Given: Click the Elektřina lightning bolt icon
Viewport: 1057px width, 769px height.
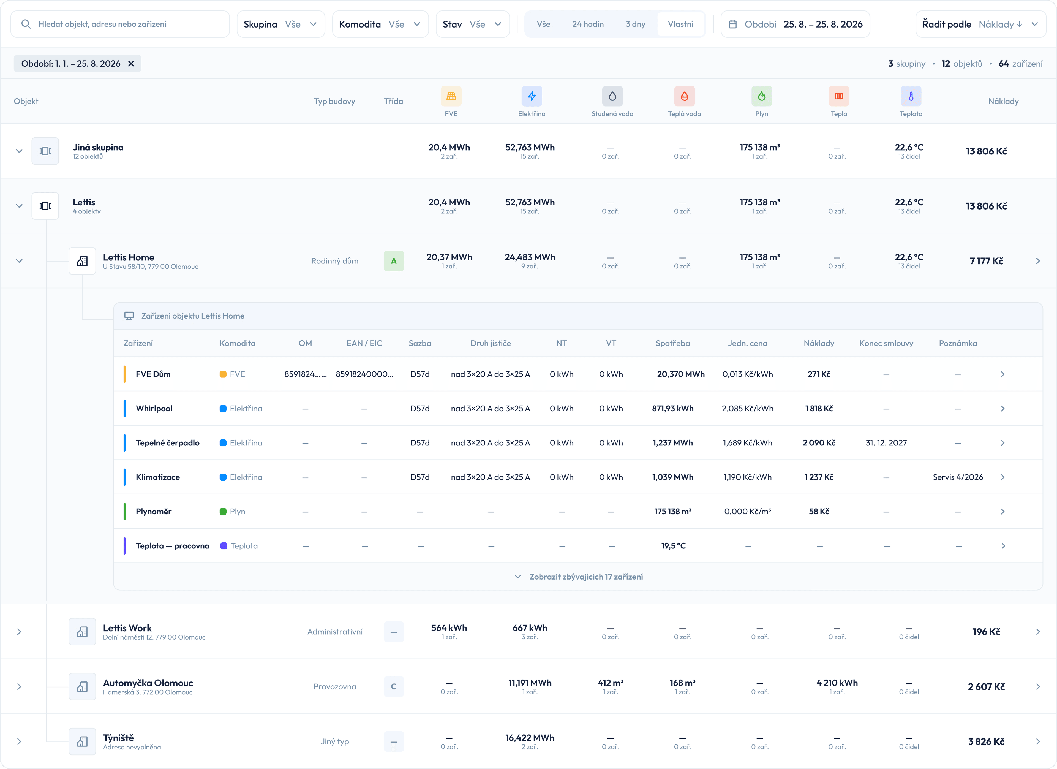Looking at the screenshot, I should pyautogui.click(x=531, y=96).
